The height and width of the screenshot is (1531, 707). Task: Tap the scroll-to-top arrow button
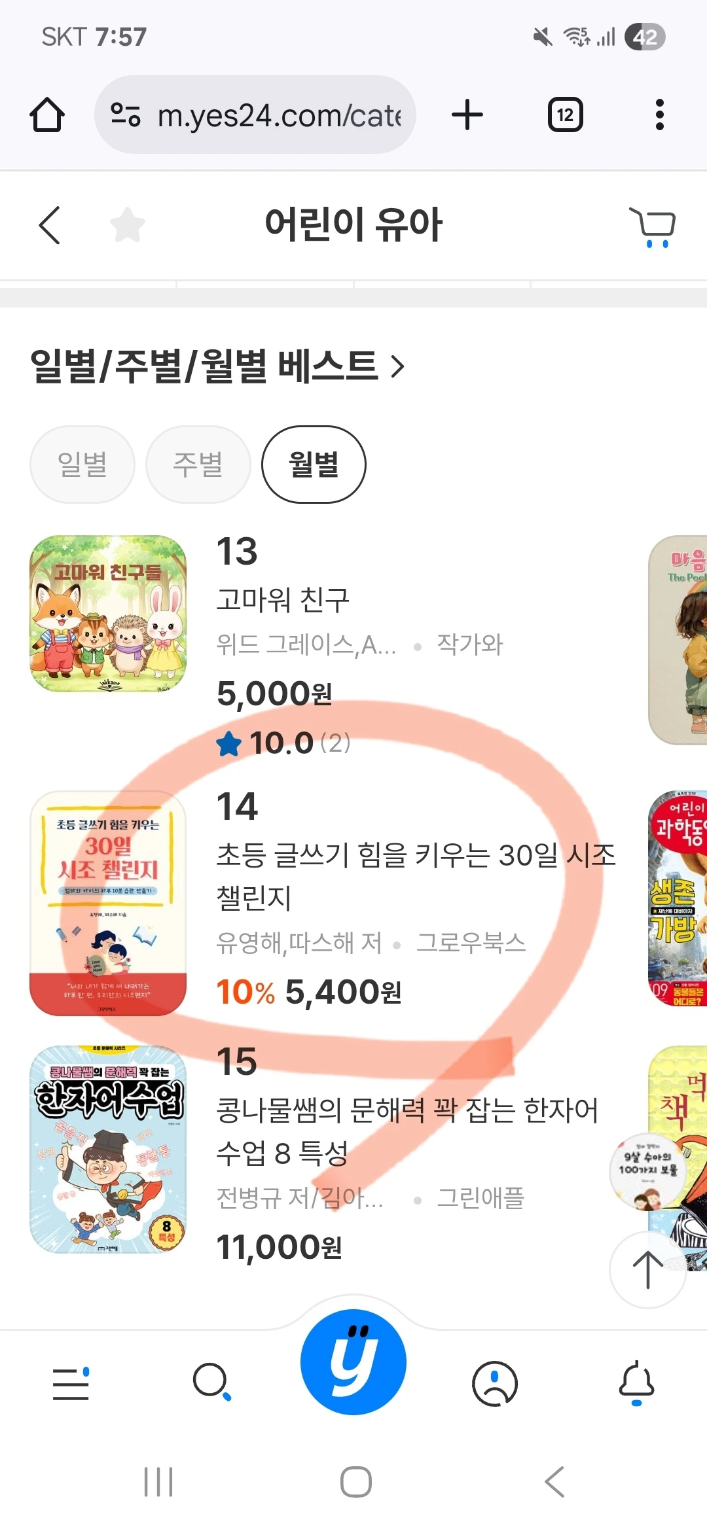647,1270
